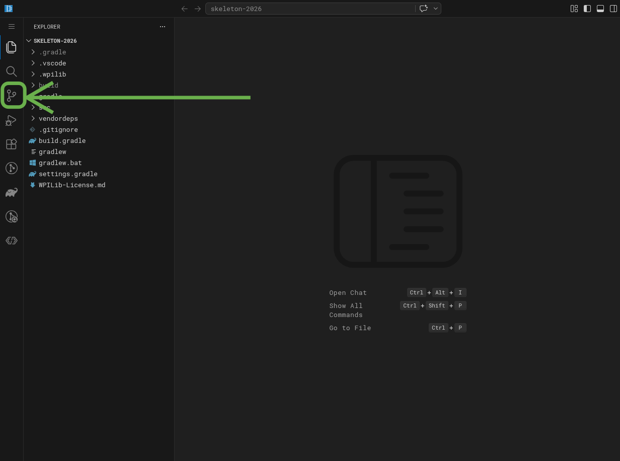Toggle the bottom panel
The width and height of the screenshot is (620, 461).
click(x=600, y=9)
